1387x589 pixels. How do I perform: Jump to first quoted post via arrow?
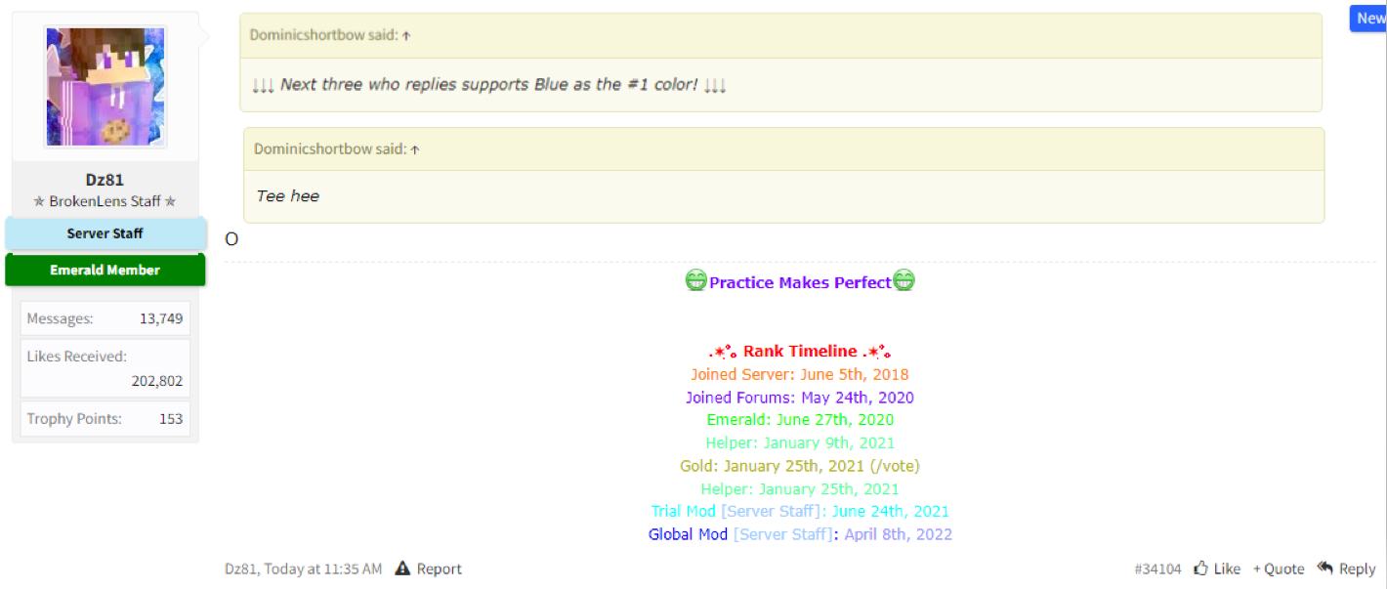(406, 35)
